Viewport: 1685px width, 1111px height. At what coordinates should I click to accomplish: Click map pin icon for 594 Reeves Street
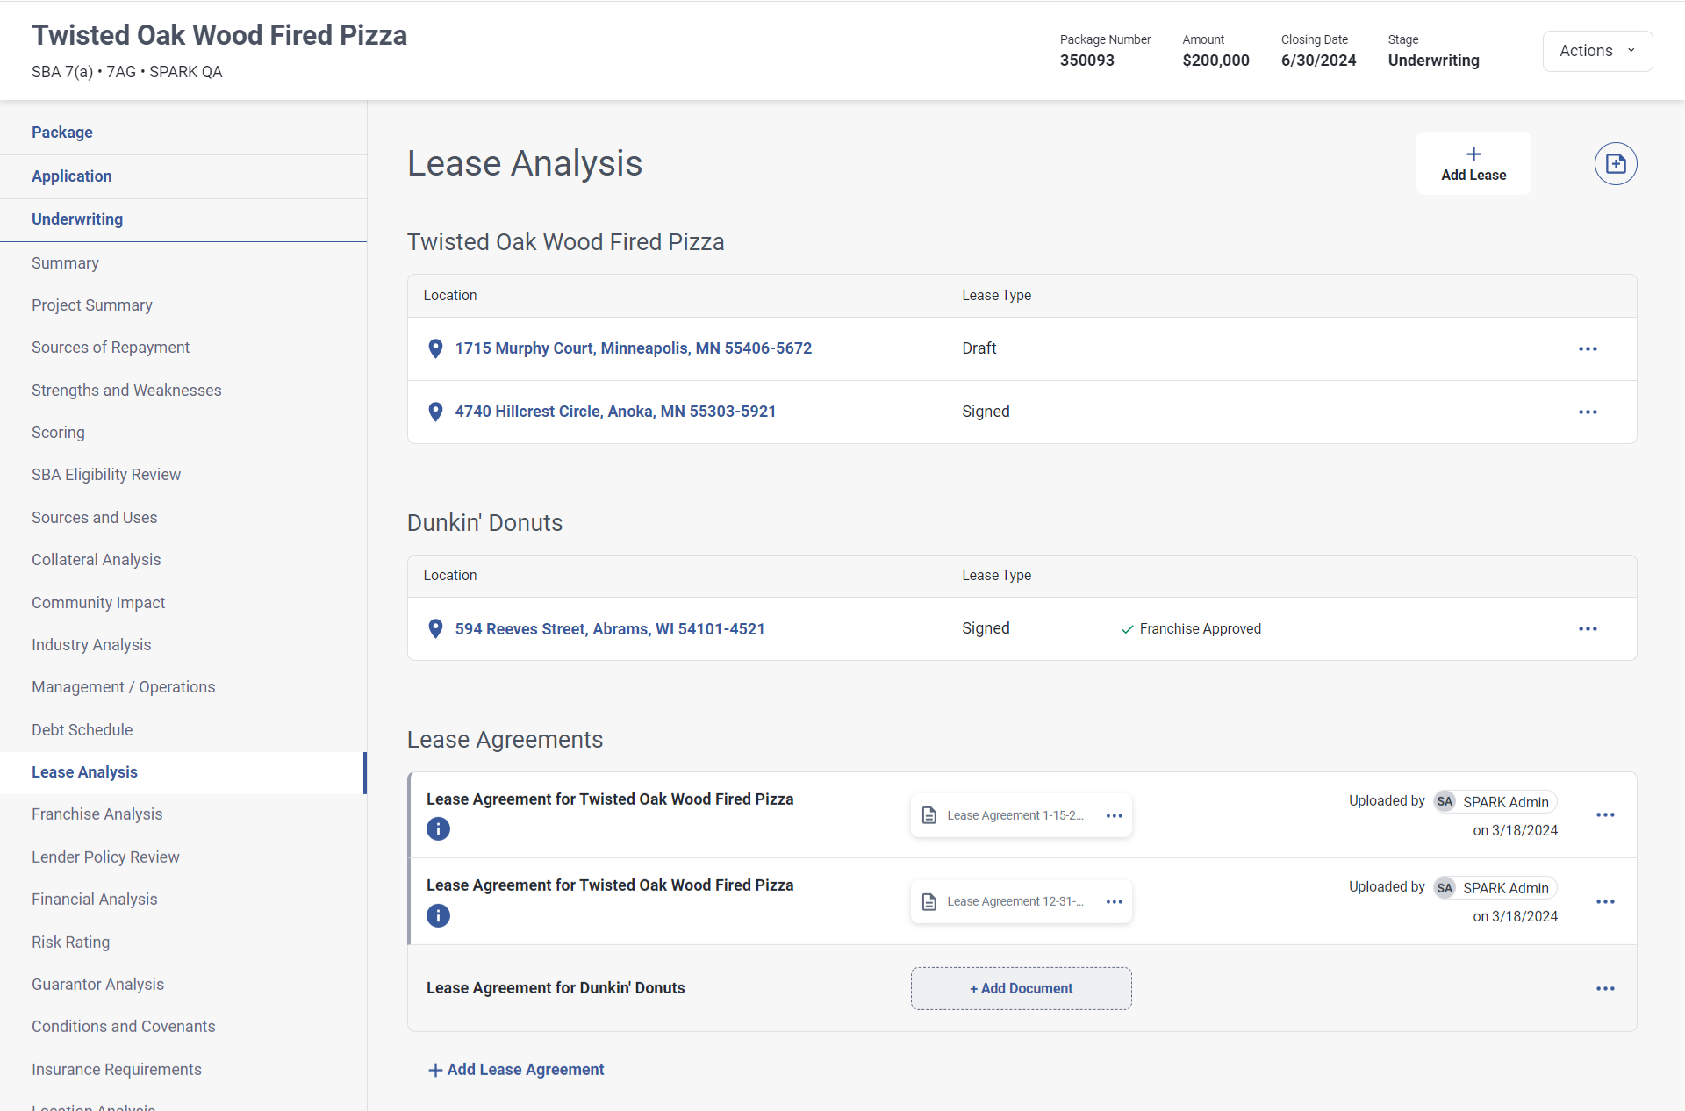[x=435, y=629]
